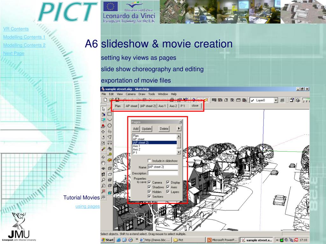This screenshot has height=244, width=326.
Task: Click into the Name input field
Action: point(163,167)
